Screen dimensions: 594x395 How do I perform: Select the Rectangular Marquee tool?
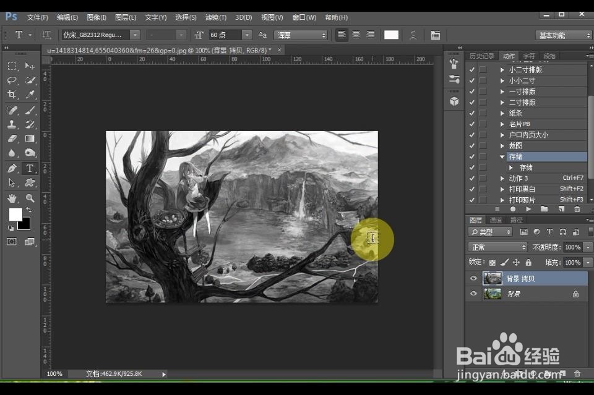tap(12, 66)
